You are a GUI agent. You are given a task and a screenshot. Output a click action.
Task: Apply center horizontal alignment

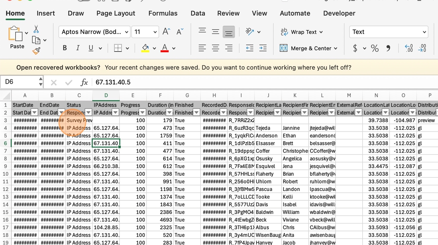[x=215, y=48]
